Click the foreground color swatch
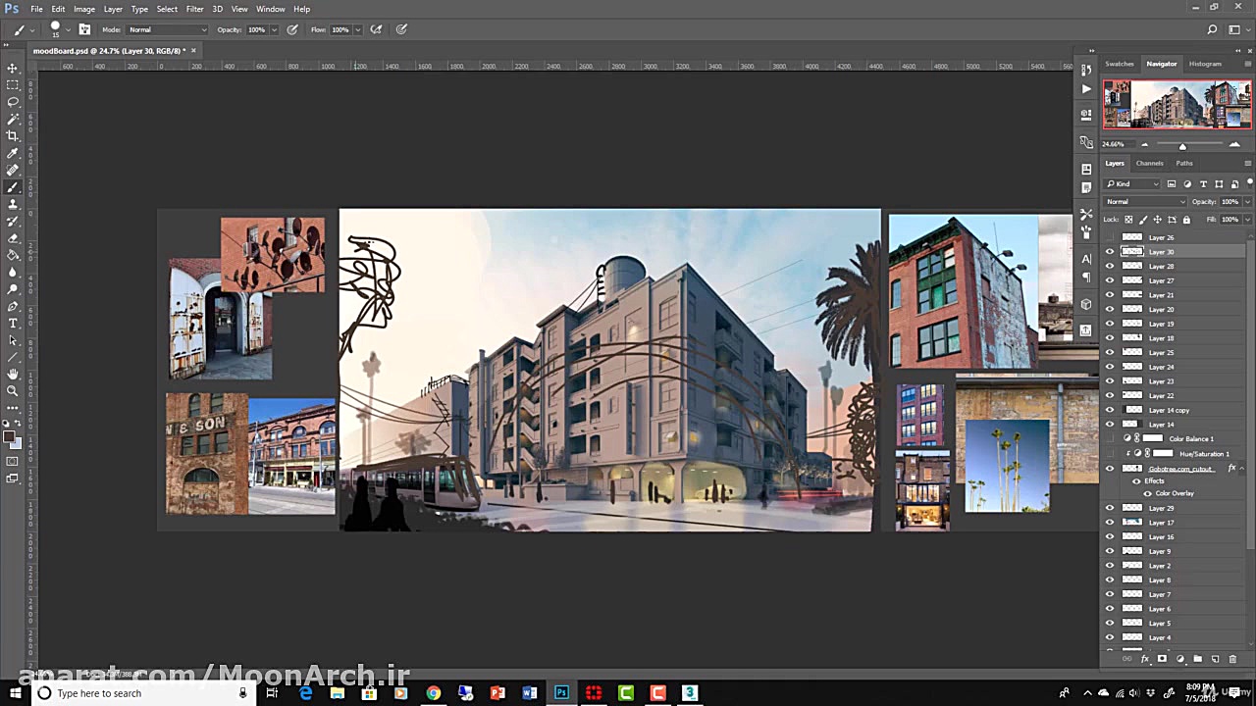1256x706 pixels. coord(9,437)
